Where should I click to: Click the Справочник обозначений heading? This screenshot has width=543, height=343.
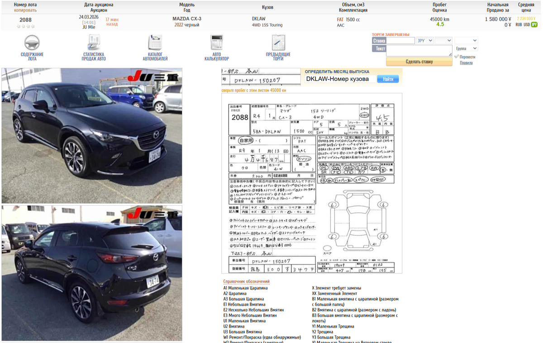(246, 282)
